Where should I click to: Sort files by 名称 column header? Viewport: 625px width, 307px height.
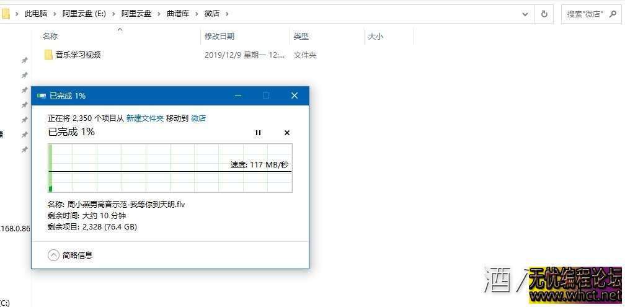[51, 37]
